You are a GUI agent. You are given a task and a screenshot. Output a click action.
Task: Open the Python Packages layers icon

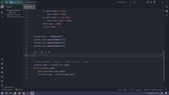point(2,68)
